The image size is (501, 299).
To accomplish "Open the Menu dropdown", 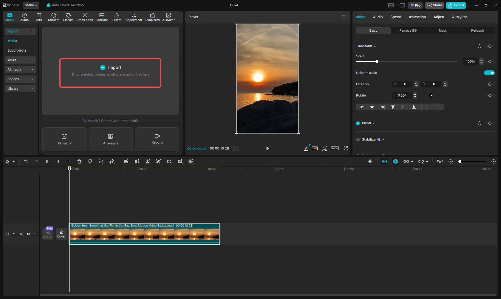I will (31, 5).
